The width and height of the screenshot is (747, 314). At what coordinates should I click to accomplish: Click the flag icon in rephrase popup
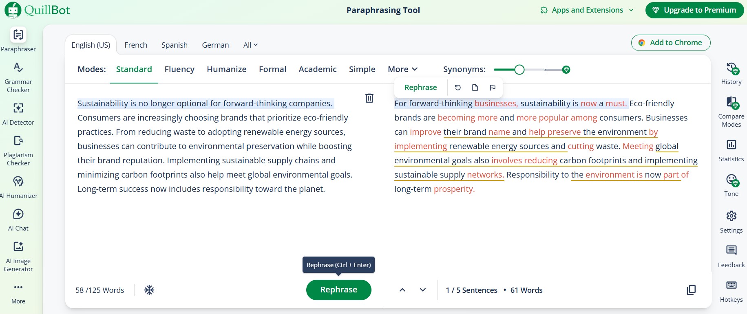click(493, 88)
